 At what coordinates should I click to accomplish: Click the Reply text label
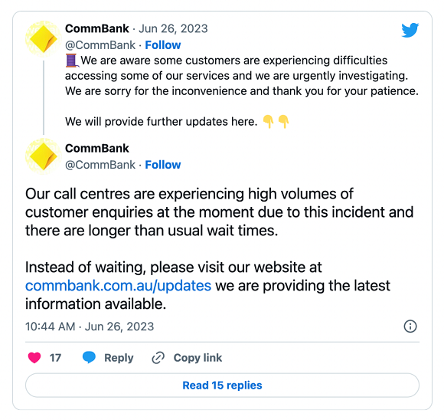point(119,358)
